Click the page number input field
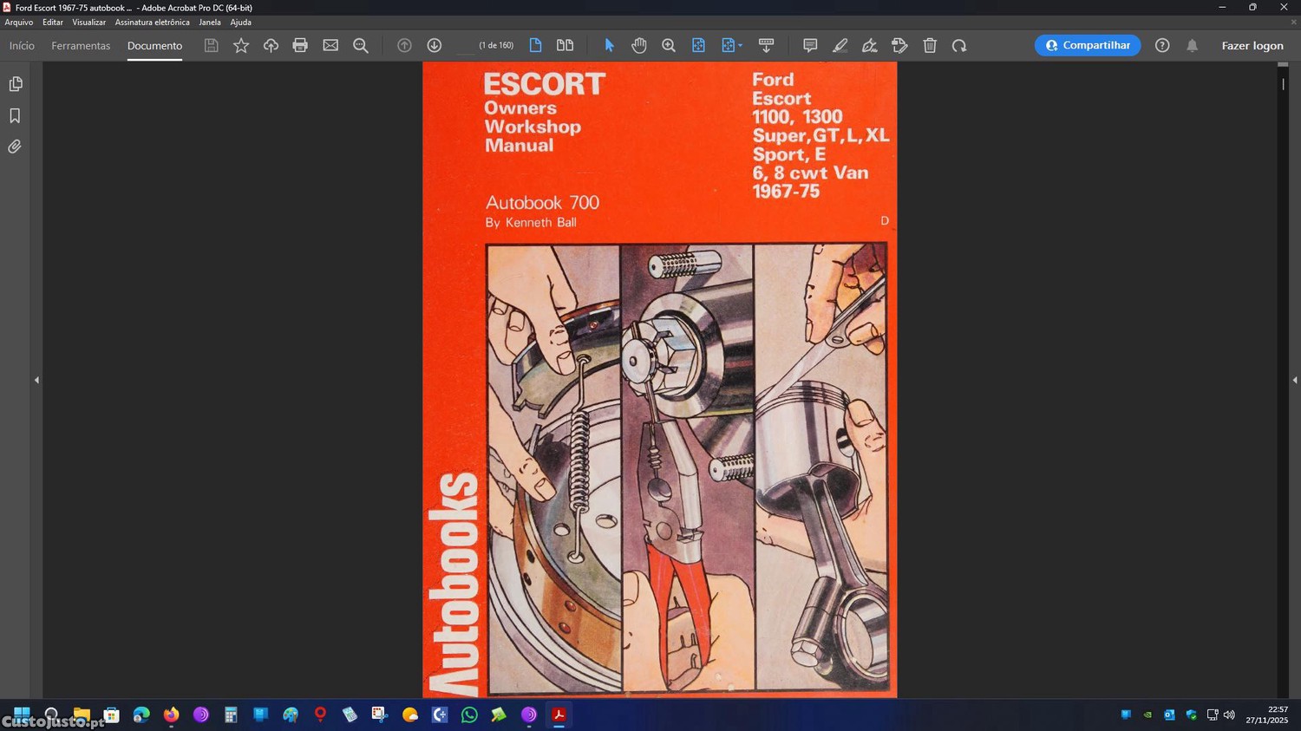 point(467,45)
